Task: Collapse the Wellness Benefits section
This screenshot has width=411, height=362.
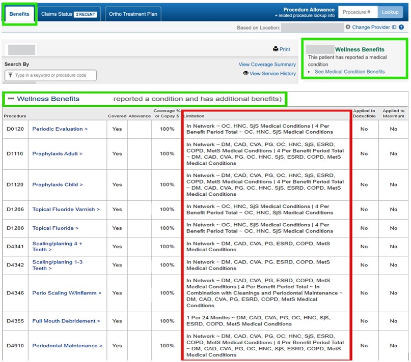Action: pos(10,99)
